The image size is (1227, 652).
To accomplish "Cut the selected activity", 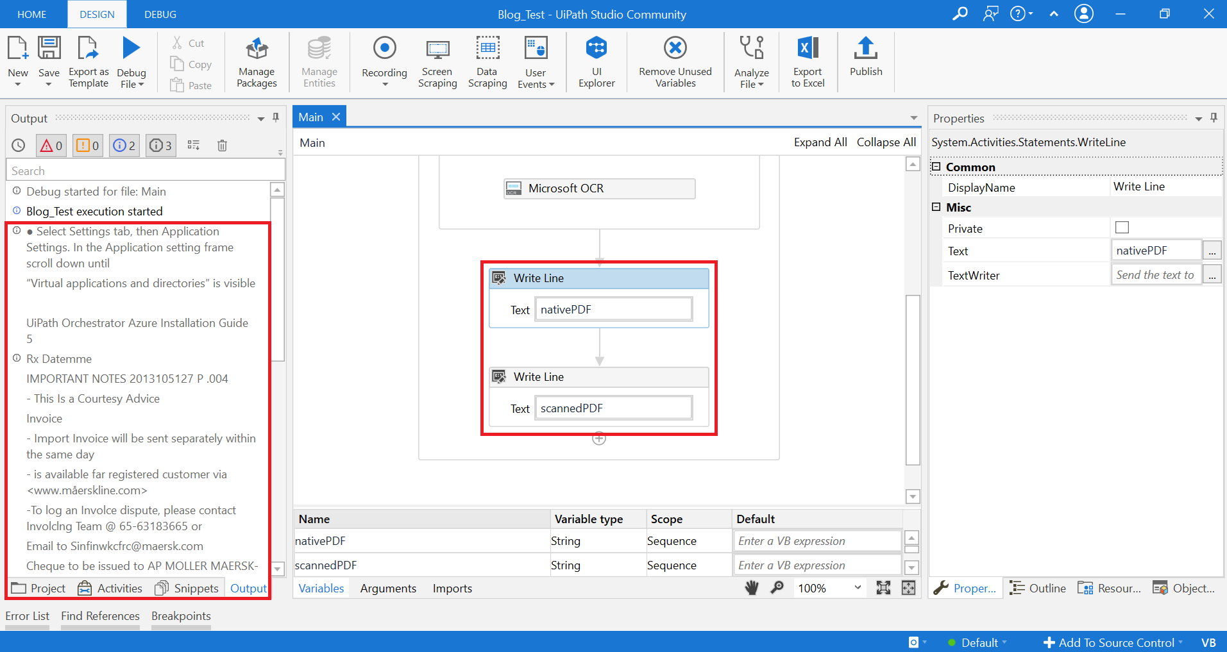I will point(188,43).
